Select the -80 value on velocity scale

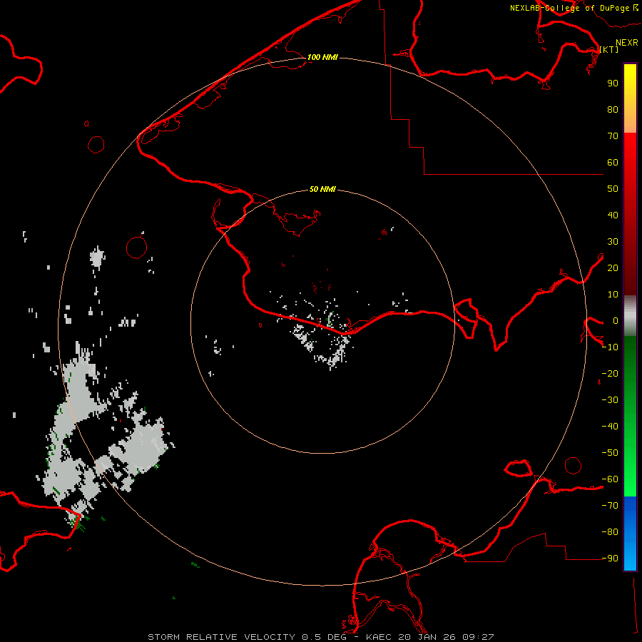coord(610,532)
